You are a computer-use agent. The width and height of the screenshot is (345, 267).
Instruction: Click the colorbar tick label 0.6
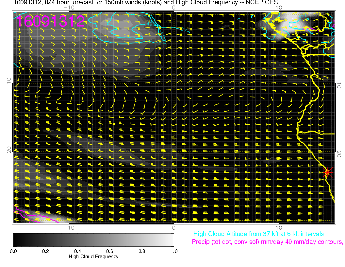109,251
